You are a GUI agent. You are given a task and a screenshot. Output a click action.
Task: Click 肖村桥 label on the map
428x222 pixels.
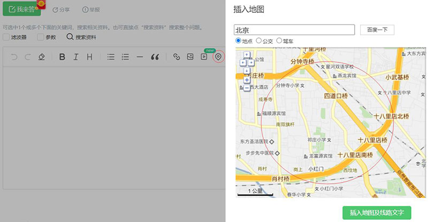pyautogui.click(x=280, y=179)
